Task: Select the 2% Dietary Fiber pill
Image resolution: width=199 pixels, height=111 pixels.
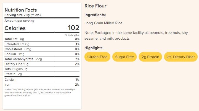Action: 181,57
